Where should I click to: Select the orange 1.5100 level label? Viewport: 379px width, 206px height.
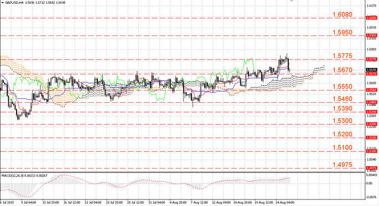click(342, 147)
